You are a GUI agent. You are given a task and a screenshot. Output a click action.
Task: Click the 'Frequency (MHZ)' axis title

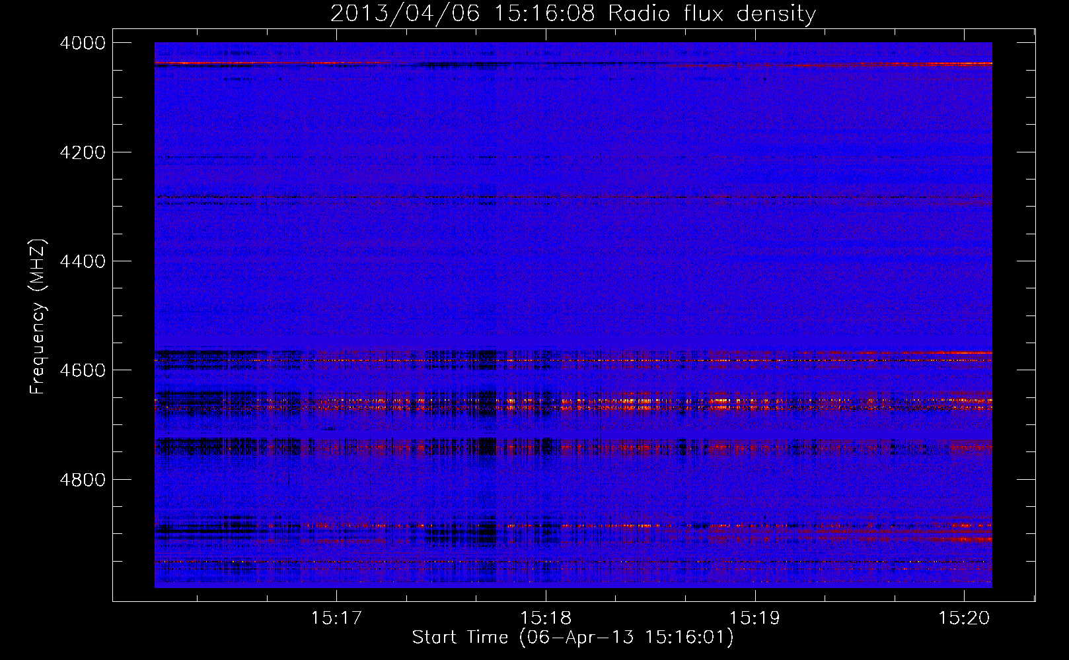[38, 316]
